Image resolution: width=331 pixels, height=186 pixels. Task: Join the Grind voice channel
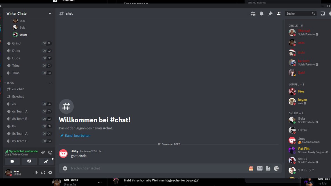(29, 43)
